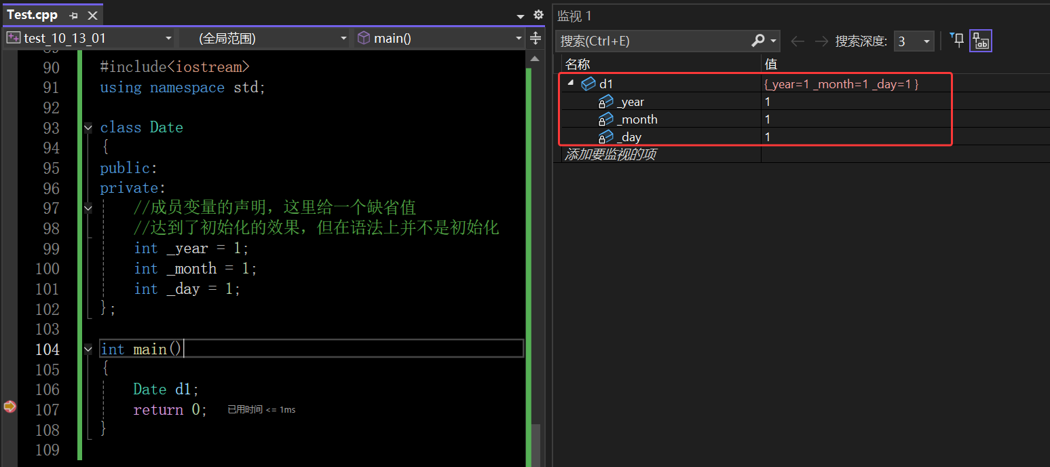Click the magnifier search icon in watch panel
Image resolution: width=1050 pixels, height=467 pixels.
tap(758, 41)
